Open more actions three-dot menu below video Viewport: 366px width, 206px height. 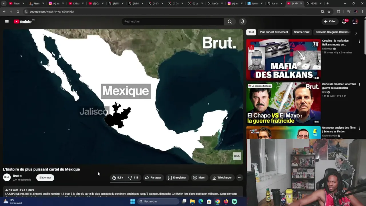[x=240, y=178]
